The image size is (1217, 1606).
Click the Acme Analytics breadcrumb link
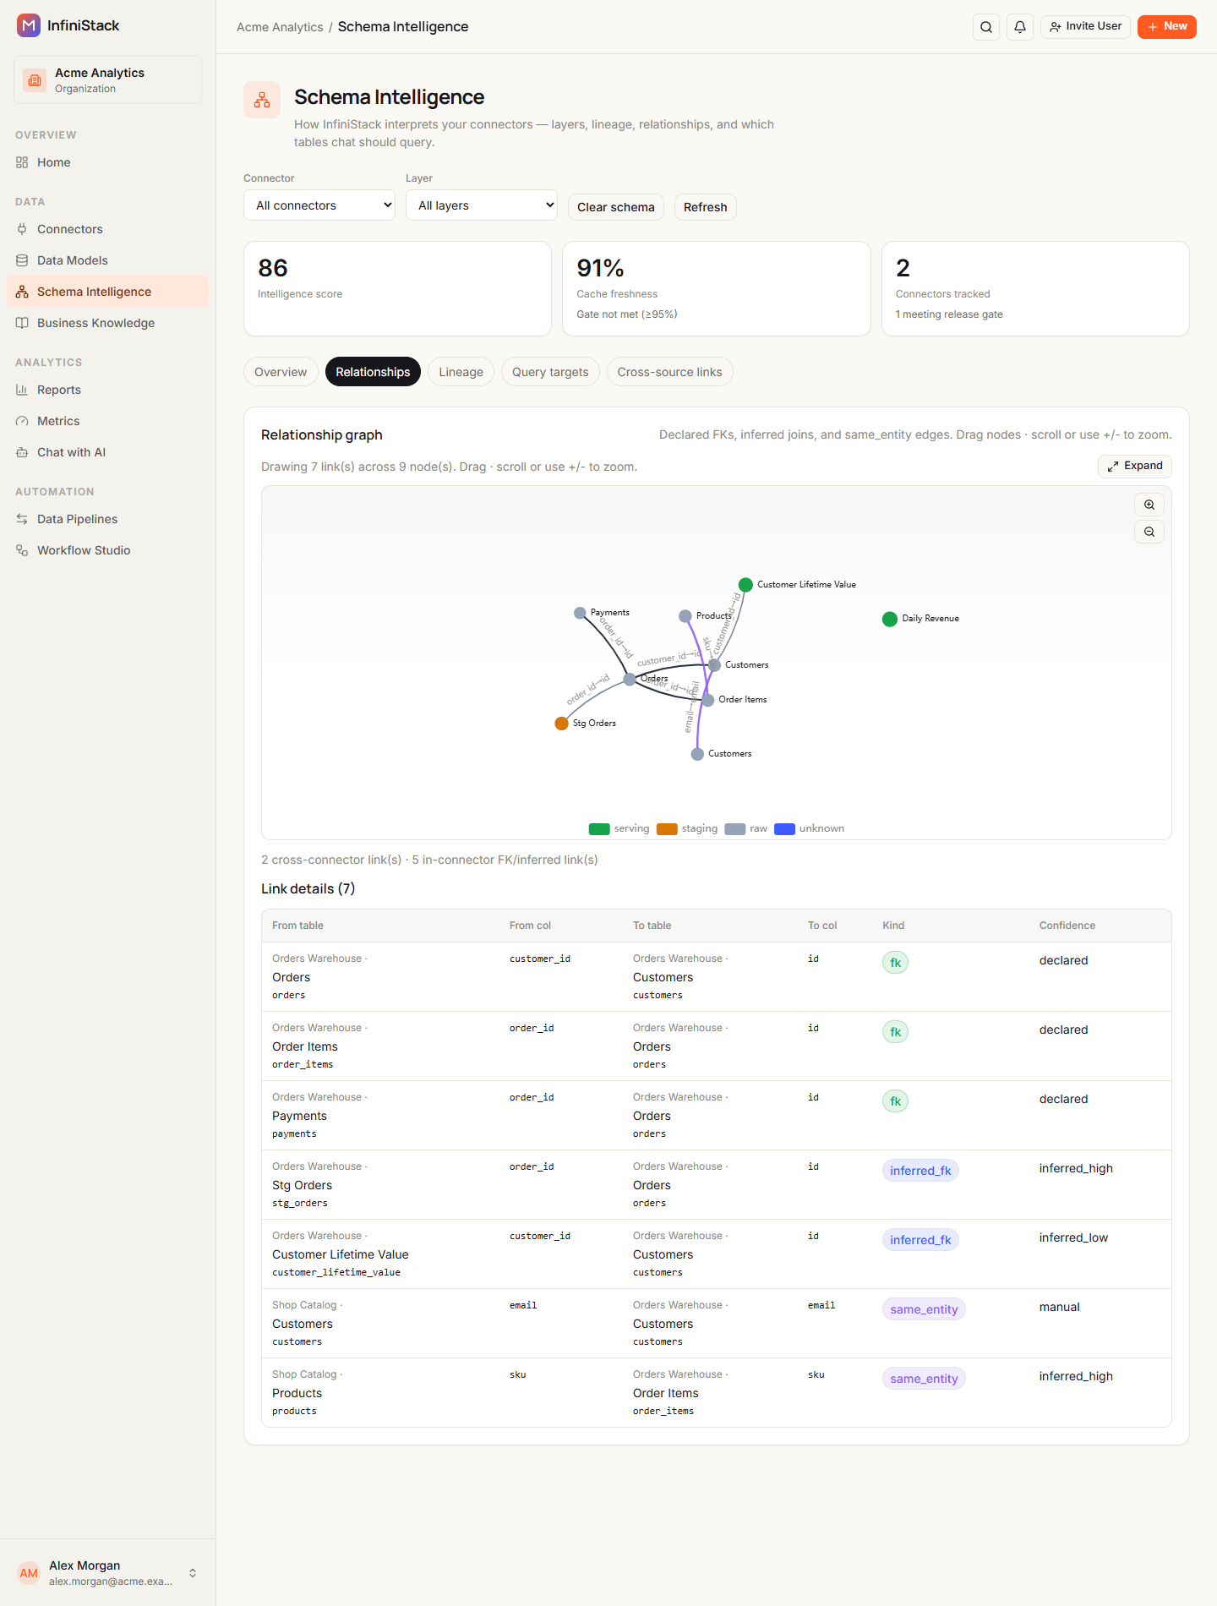pos(280,27)
